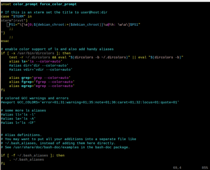Click the '/usr/bin/dircolors' if line
Viewport: 210px width, 170px height.
click(36, 53)
